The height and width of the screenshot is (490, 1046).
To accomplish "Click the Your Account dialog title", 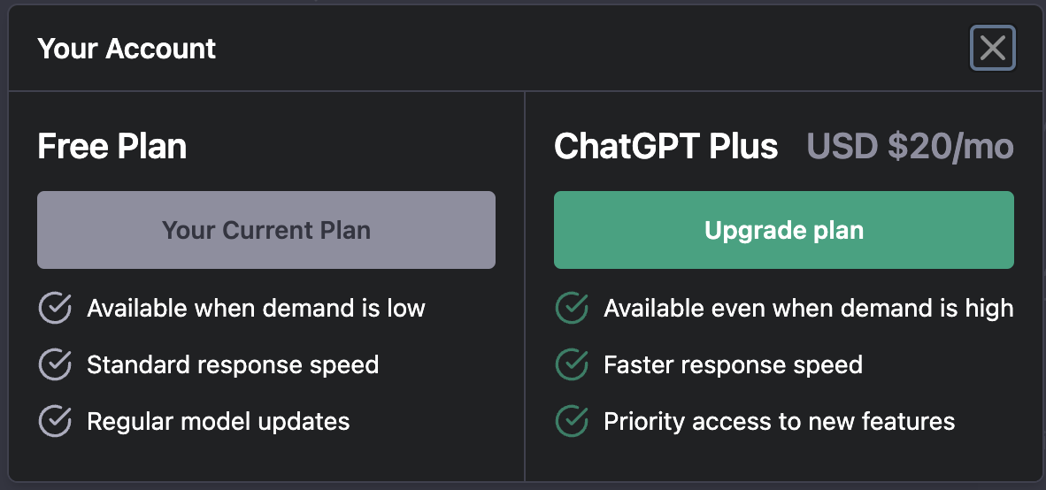I will pos(127,48).
